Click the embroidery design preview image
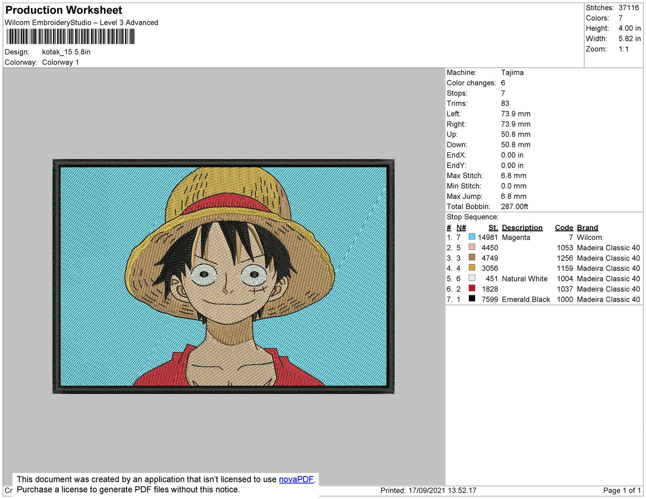Viewport: 646px width, 499px height. (224, 277)
